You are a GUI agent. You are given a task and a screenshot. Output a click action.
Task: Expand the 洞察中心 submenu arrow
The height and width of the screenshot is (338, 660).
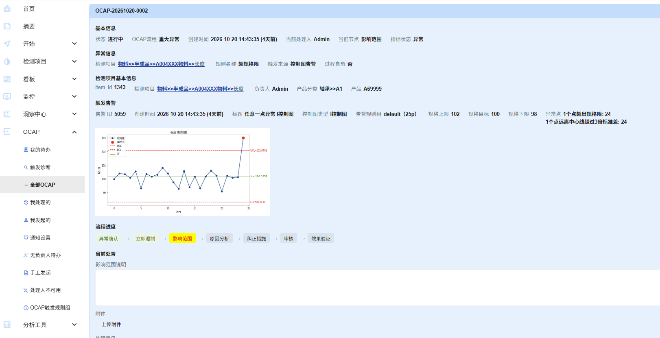(x=74, y=114)
